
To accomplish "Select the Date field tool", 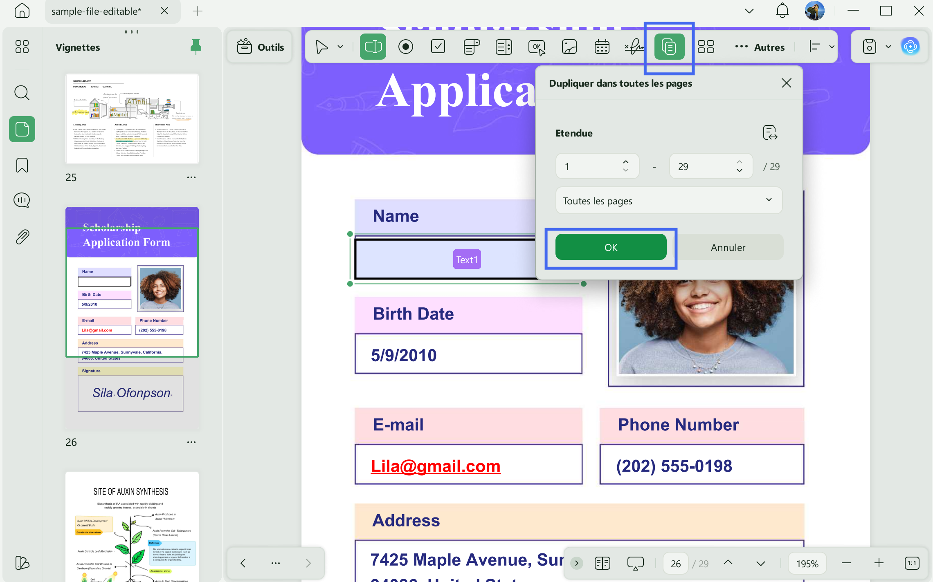I will [602, 47].
